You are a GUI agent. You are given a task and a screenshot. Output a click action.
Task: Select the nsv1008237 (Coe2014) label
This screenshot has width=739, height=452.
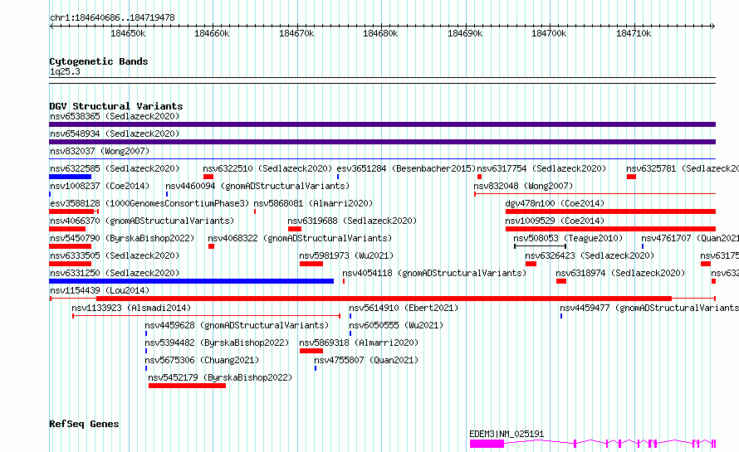pos(100,186)
